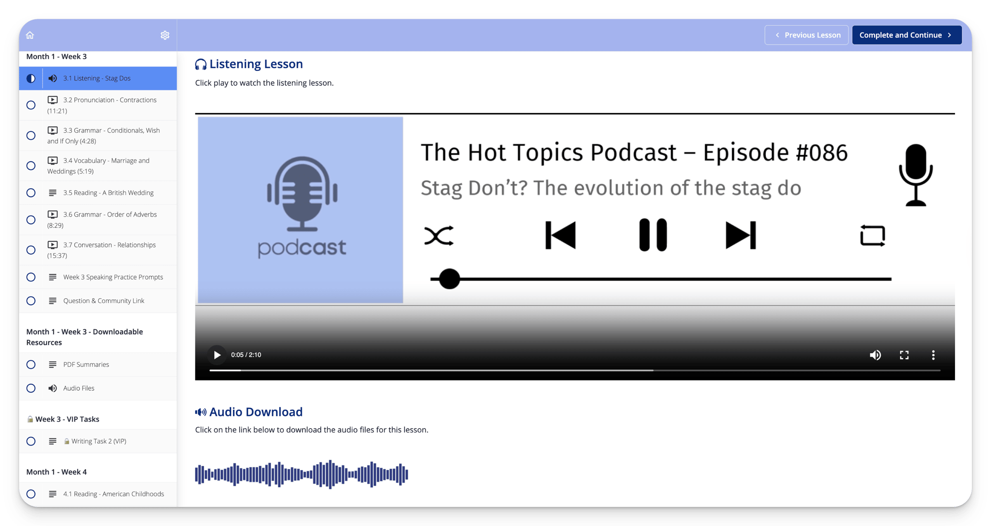
Task: Click the audio waveform download graphic
Action: click(x=301, y=474)
